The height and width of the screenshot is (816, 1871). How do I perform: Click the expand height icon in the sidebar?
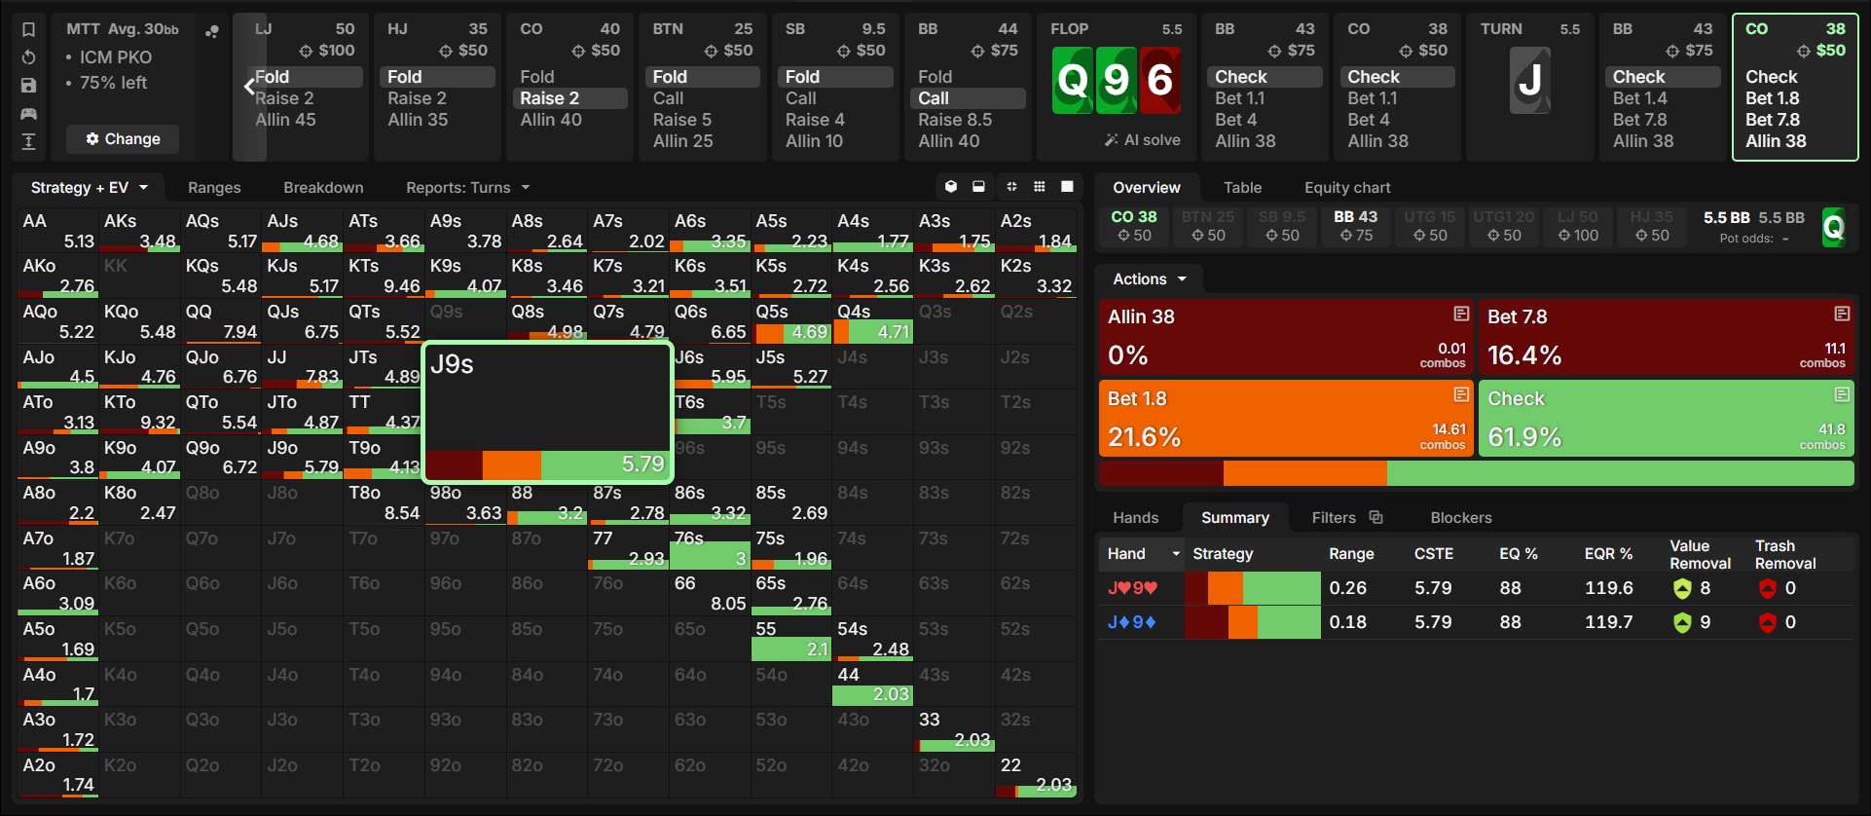click(29, 142)
